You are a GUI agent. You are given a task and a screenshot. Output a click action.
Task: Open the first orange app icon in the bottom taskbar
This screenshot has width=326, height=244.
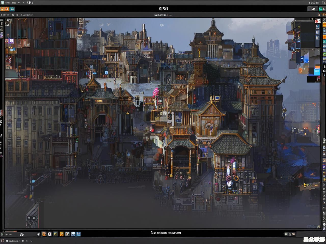click(x=44, y=234)
